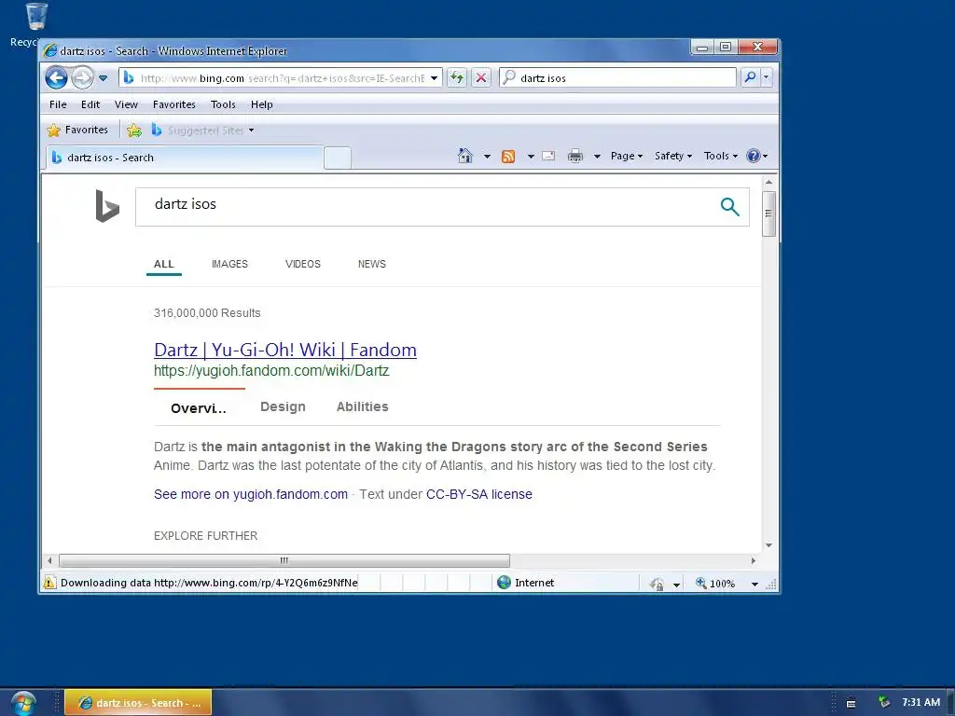
Task: Click the Home icon in command bar
Action: click(x=464, y=156)
